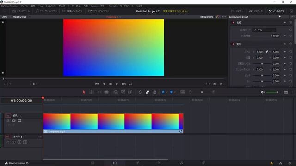Pick the Blade edit tool
This screenshot has height=166, width=296.
pos(106,92)
